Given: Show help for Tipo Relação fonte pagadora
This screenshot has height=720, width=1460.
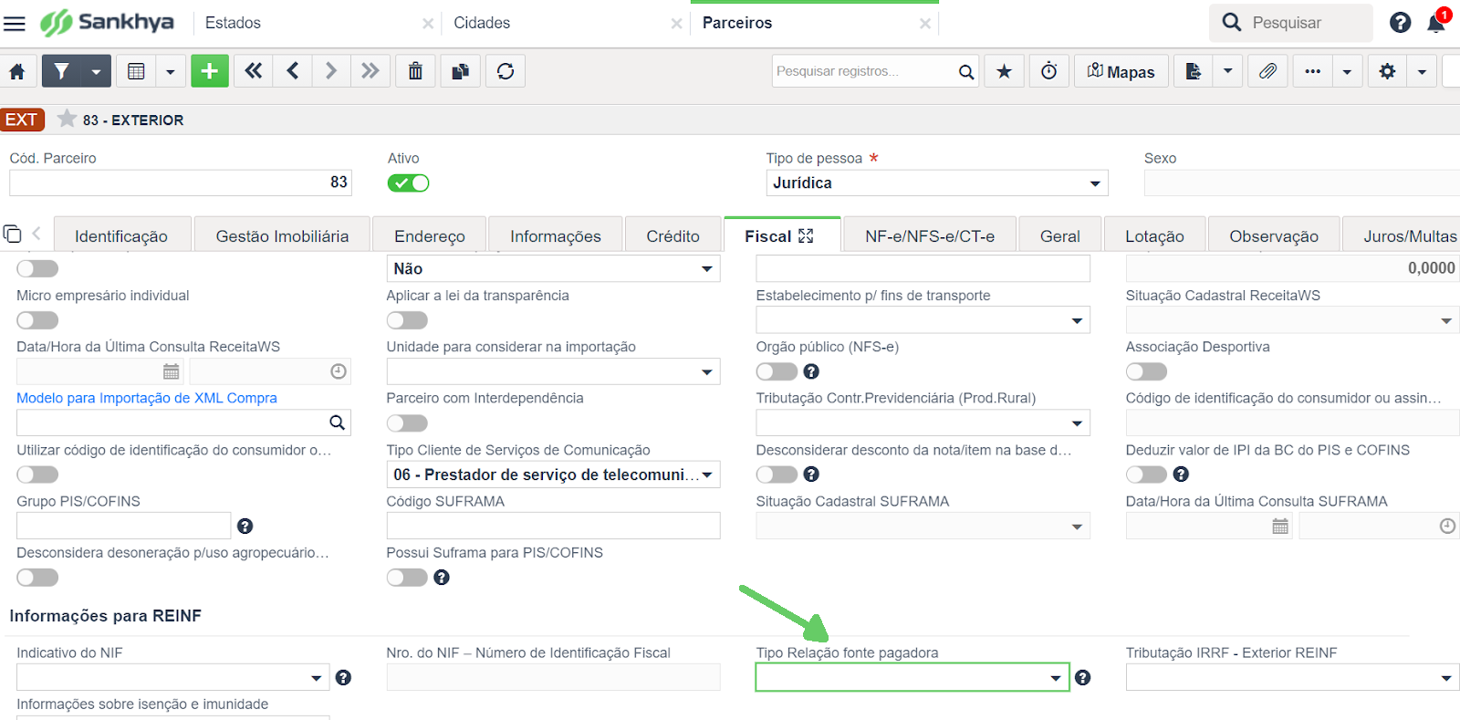Looking at the screenshot, I should tap(1083, 677).
